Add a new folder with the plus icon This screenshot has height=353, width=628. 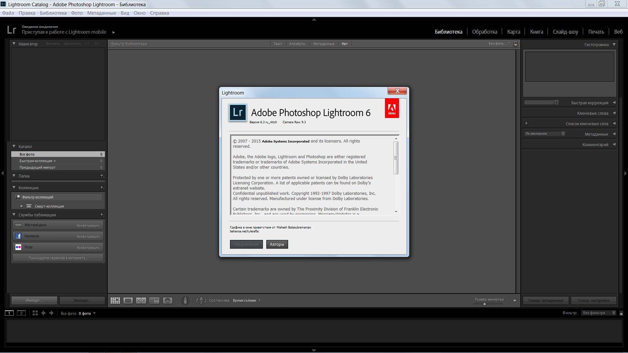click(x=102, y=176)
